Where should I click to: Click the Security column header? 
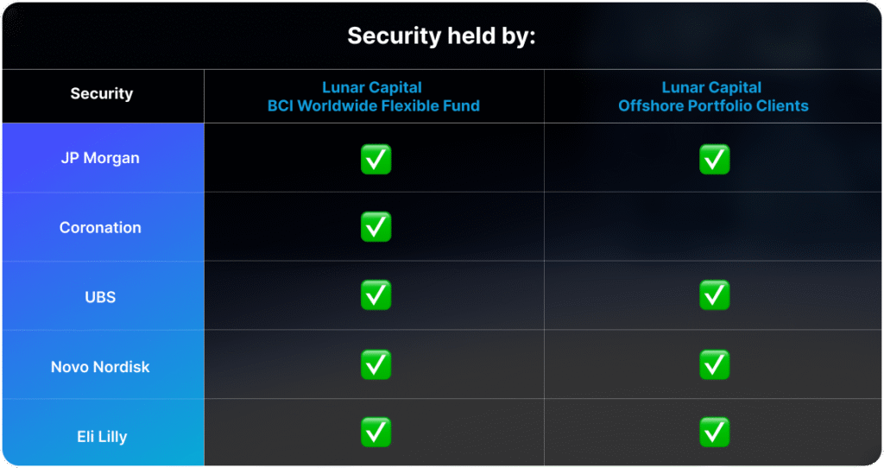102,94
